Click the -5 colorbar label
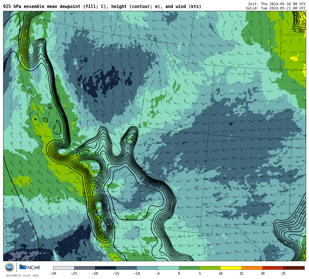 click(x=158, y=274)
